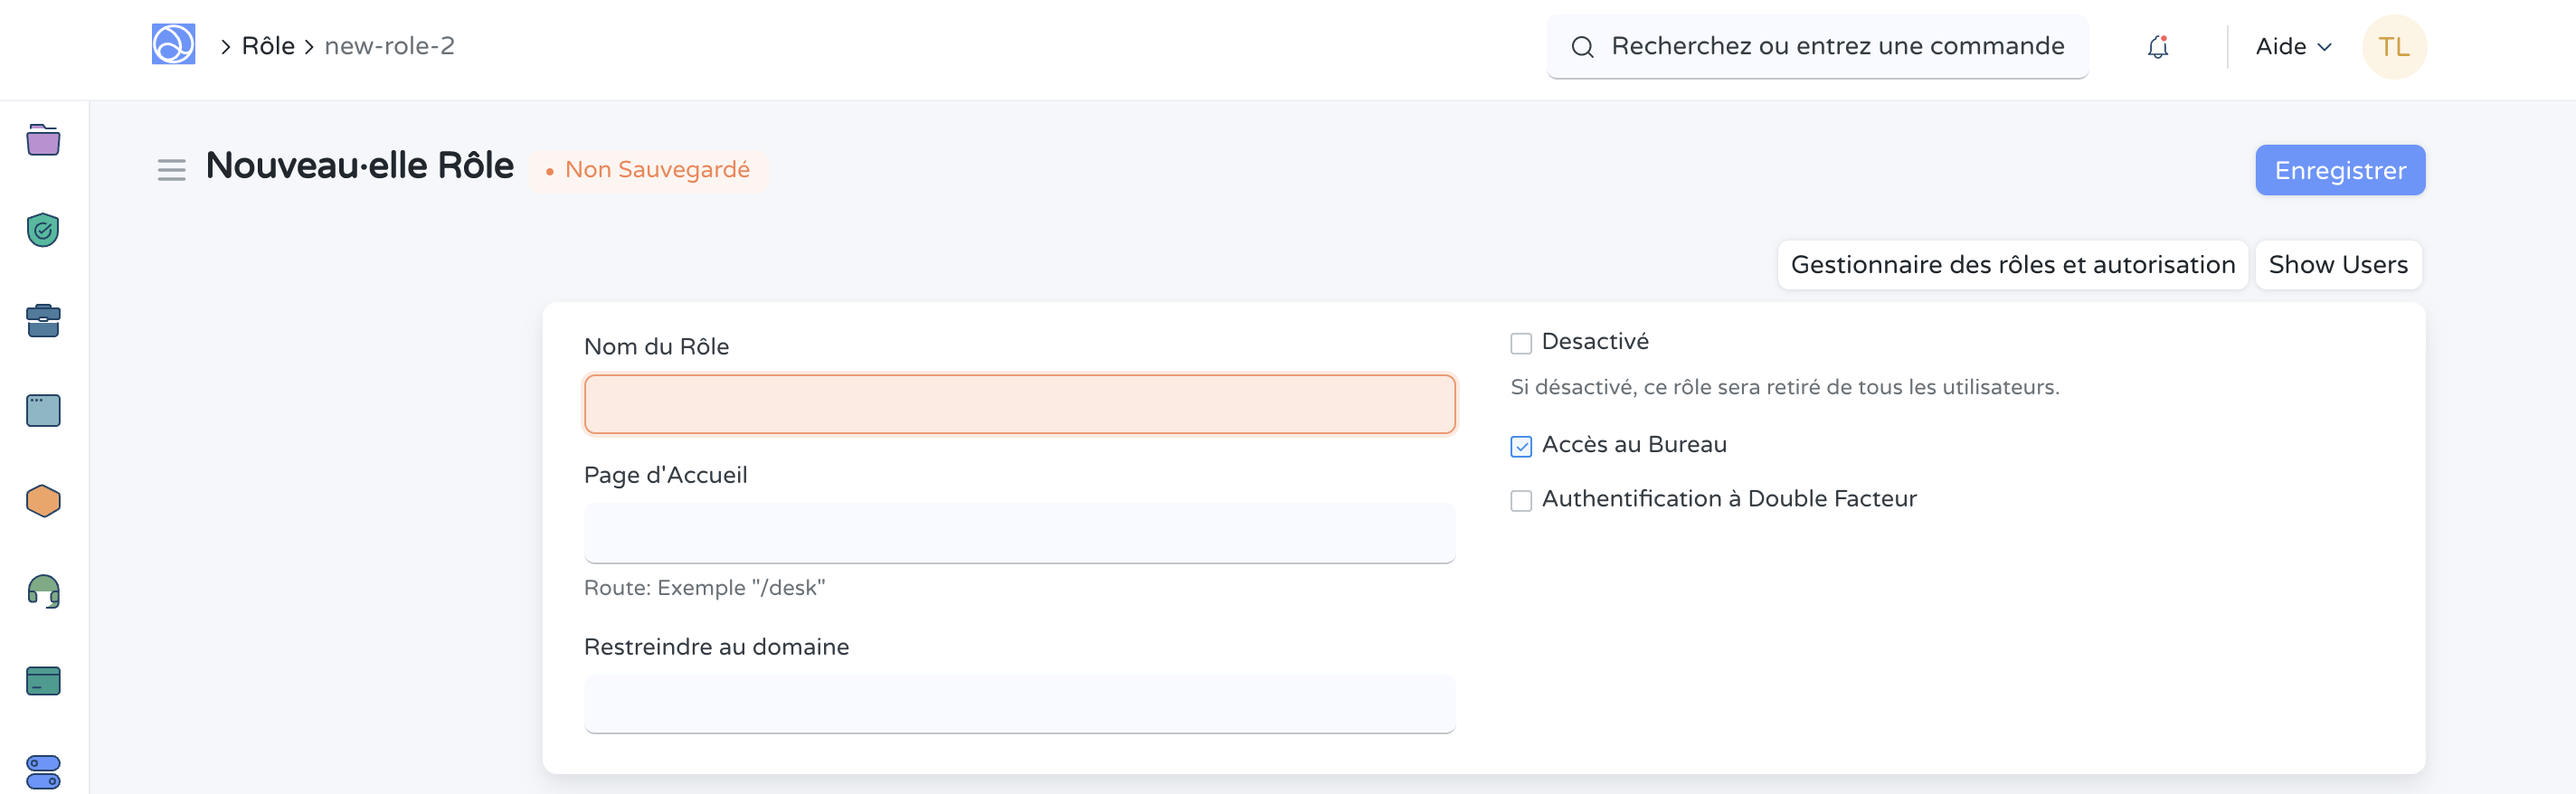
Task: Enable the Desactivé checkbox
Action: tap(1520, 344)
